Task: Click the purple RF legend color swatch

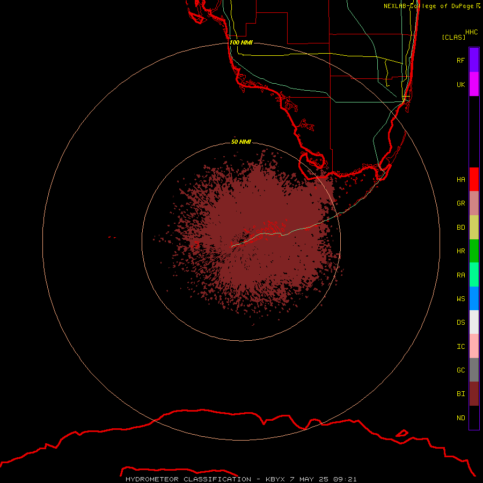Action: [x=474, y=60]
